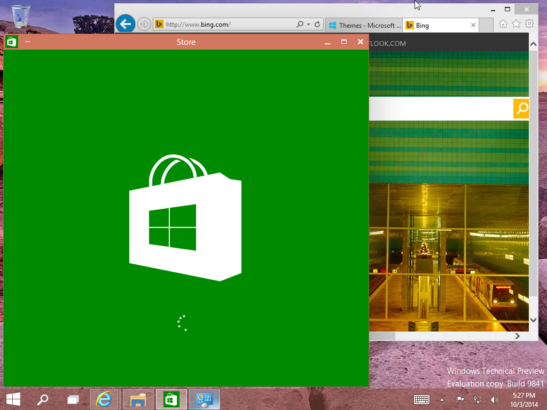This screenshot has height=410, width=547.
Task: Open the volume control tray icon
Action: (x=494, y=399)
